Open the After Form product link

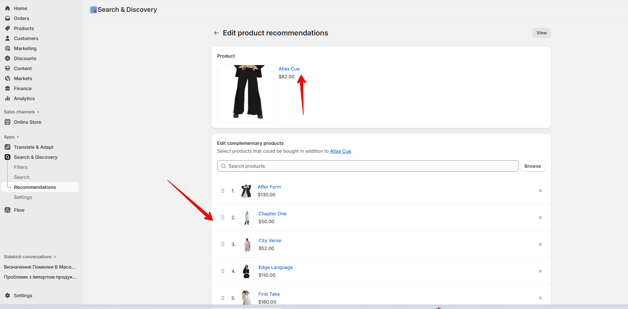coord(269,187)
